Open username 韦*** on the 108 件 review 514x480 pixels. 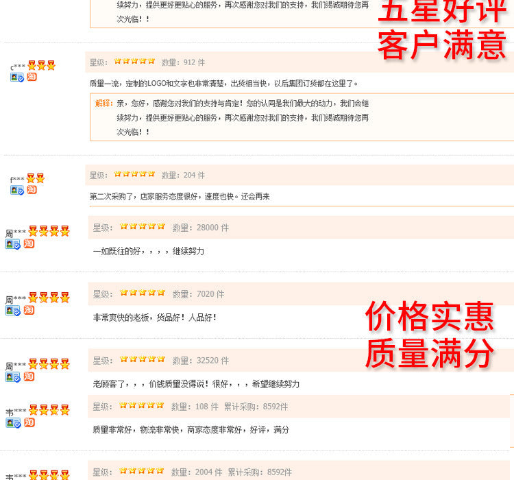coord(16,411)
